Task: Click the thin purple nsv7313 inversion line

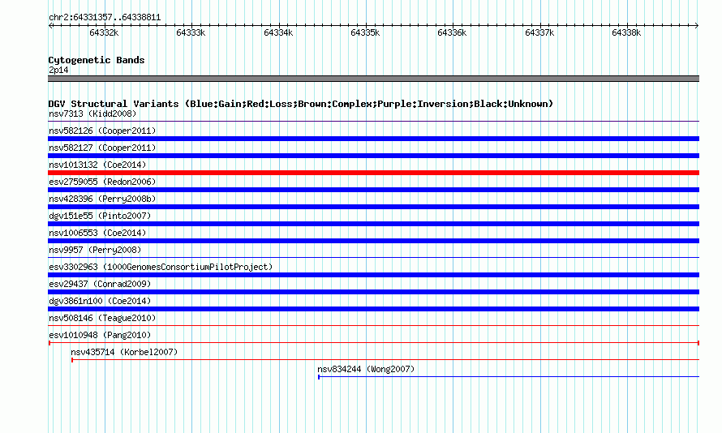Action: [x=373, y=122]
